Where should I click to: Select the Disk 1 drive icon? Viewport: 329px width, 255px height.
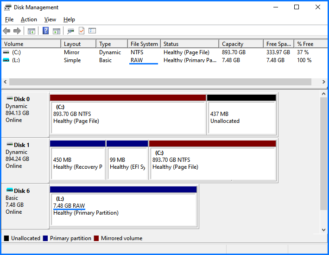click(x=10, y=144)
